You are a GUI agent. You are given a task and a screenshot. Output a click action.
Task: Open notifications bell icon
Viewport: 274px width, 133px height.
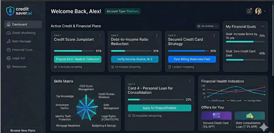click(x=249, y=11)
